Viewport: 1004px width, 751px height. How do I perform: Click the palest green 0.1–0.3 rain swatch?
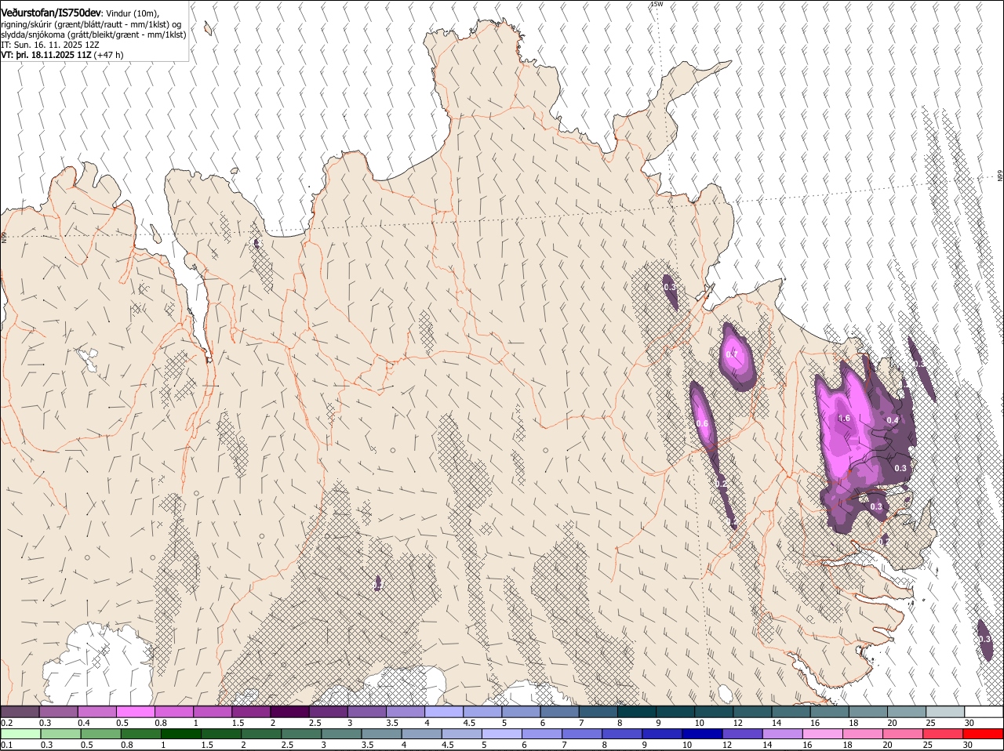20,734
